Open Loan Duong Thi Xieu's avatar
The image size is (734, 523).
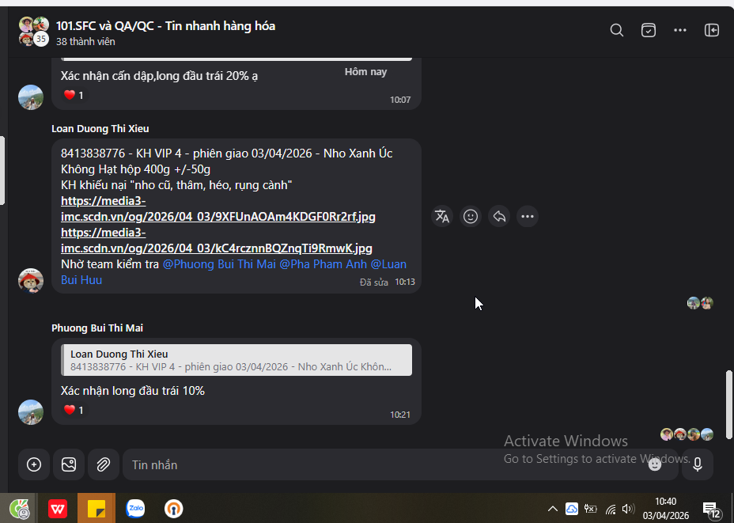click(x=30, y=280)
